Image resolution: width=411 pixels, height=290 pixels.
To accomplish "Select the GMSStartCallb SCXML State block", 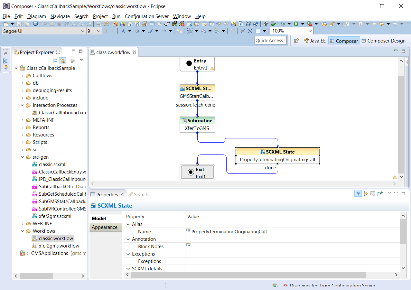I will coord(197,92).
